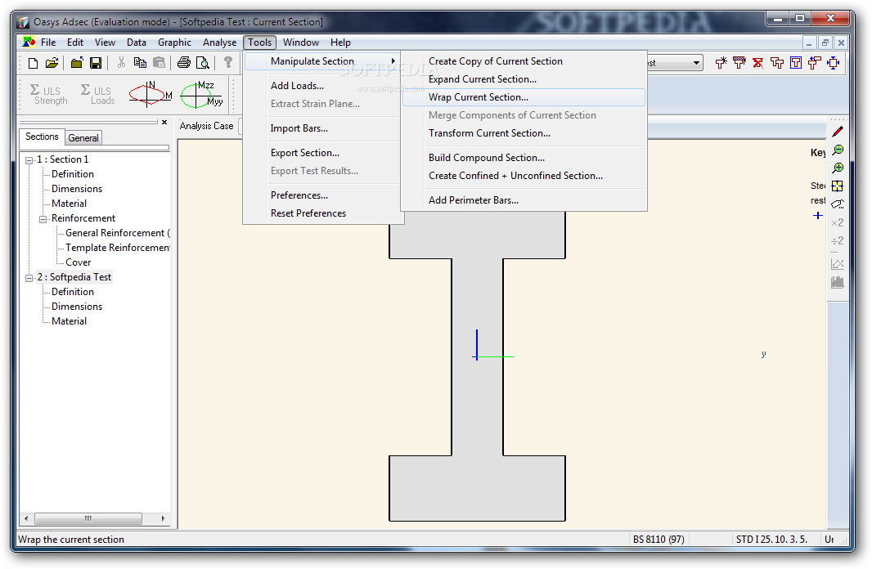
Task: Click the zoom in magnifier icon
Action: [x=837, y=168]
